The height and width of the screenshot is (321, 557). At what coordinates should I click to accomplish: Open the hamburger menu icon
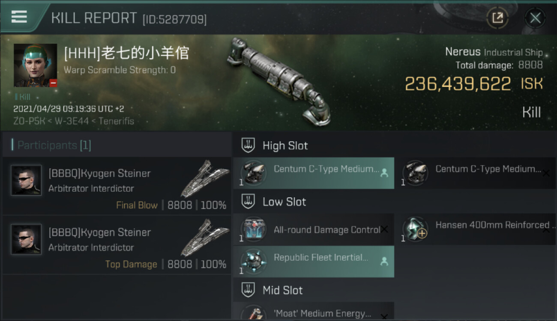point(19,17)
